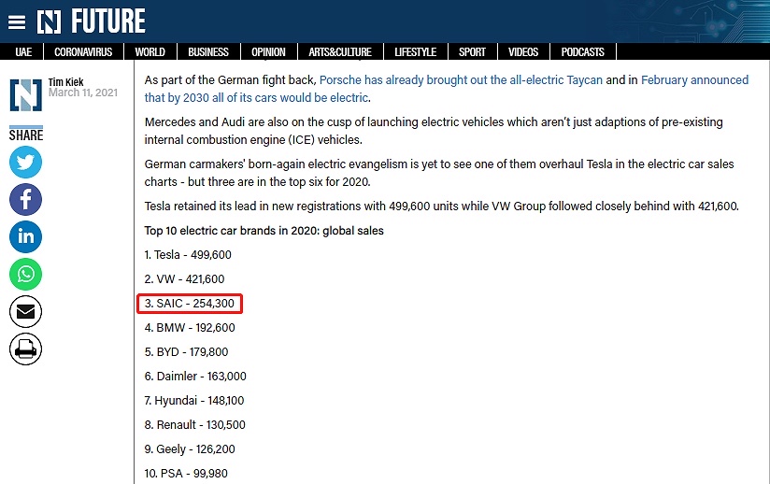Share article through WhatsApp
This screenshot has width=770, height=484.
[x=25, y=274]
